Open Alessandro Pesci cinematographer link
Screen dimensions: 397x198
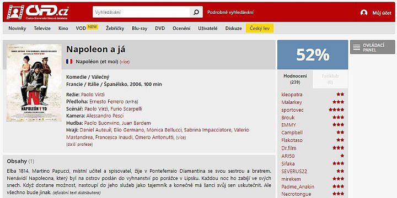pos(105,116)
